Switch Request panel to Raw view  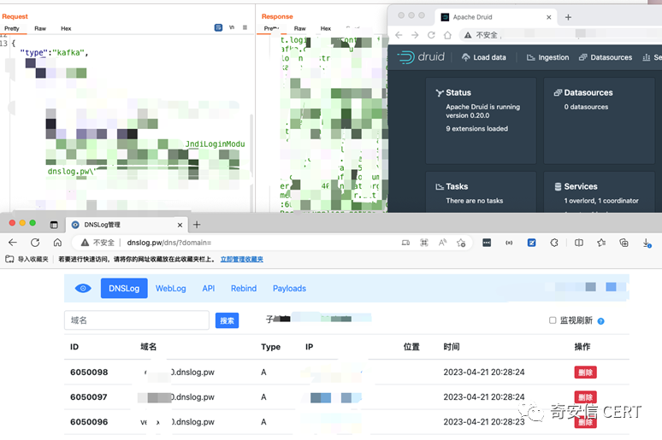pos(40,28)
